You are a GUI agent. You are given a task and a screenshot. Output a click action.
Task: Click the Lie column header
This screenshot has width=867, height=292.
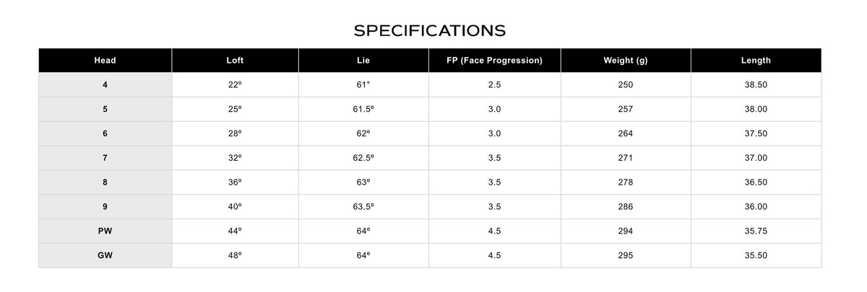pyautogui.click(x=363, y=61)
